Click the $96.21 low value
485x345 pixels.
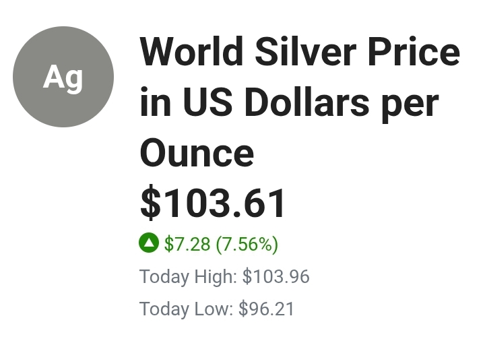click(267, 309)
